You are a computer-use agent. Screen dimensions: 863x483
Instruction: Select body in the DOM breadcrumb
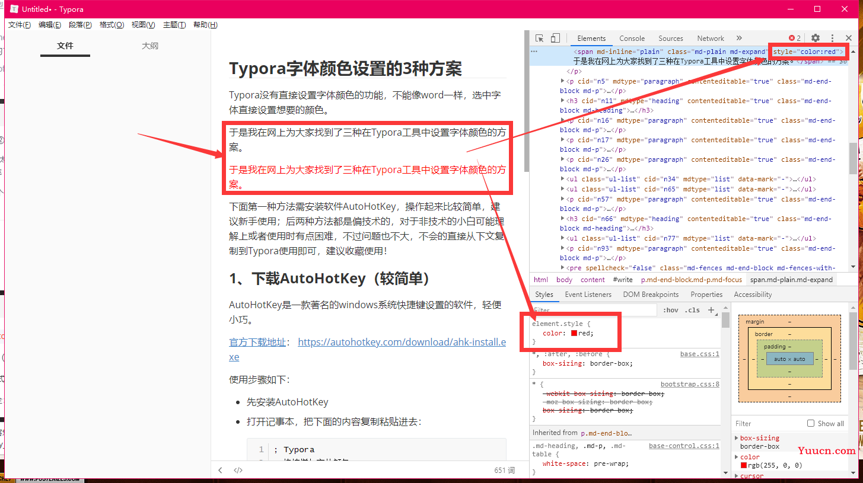(x=565, y=280)
